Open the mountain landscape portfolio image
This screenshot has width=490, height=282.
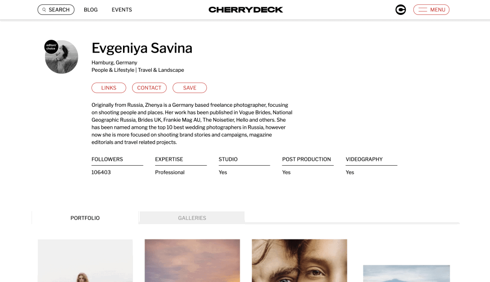coord(406,273)
